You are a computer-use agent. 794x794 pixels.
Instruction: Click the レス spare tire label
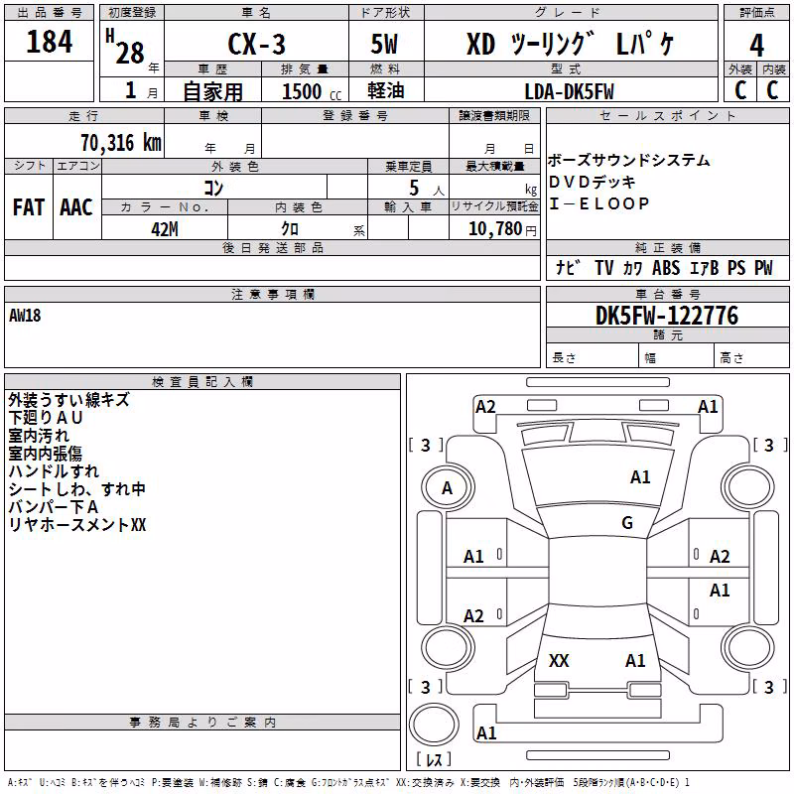tap(434, 759)
